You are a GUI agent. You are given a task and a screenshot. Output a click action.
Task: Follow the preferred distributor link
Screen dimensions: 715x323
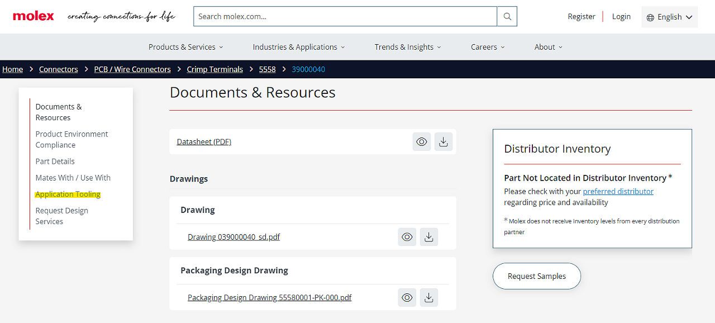618,191
